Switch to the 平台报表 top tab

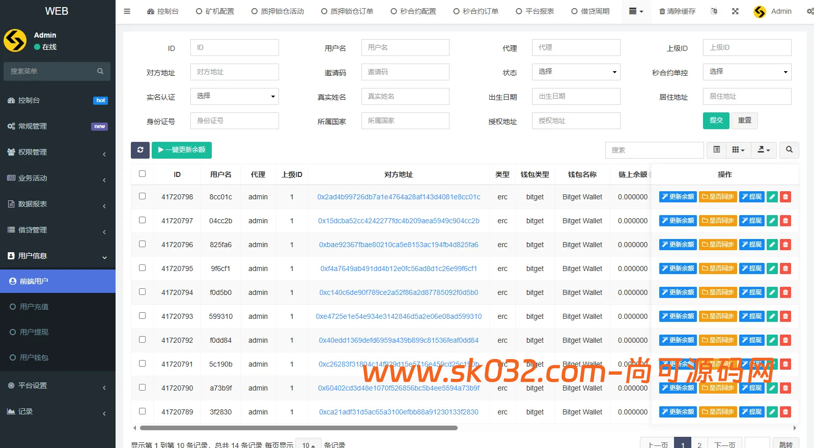coord(535,11)
